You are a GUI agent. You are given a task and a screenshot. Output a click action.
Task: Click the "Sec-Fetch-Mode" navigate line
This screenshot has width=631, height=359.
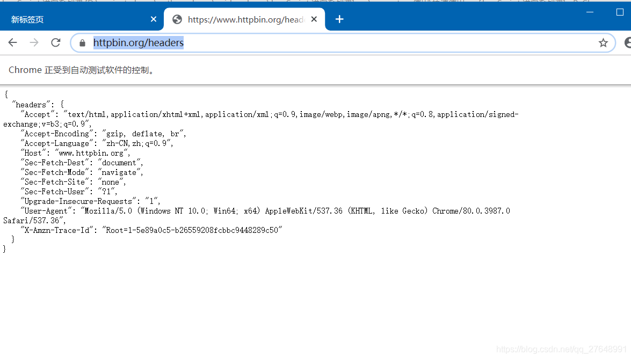click(82, 172)
